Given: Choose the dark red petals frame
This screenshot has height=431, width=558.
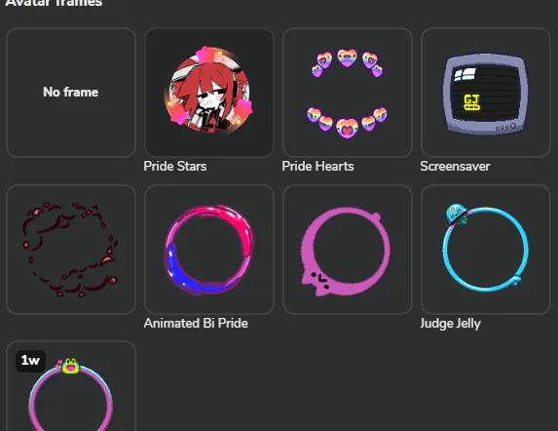Looking at the screenshot, I should [x=71, y=250].
